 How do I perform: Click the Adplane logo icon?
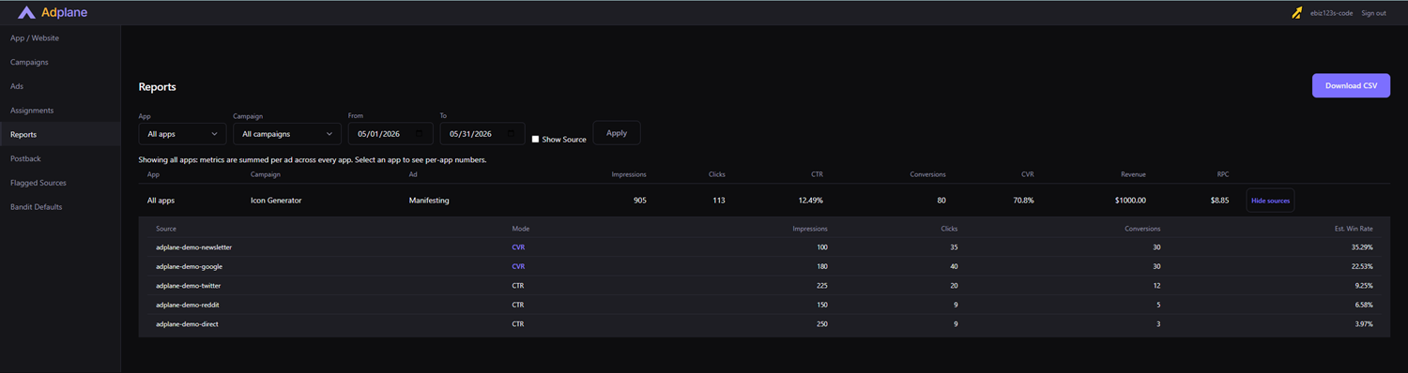click(26, 12)
